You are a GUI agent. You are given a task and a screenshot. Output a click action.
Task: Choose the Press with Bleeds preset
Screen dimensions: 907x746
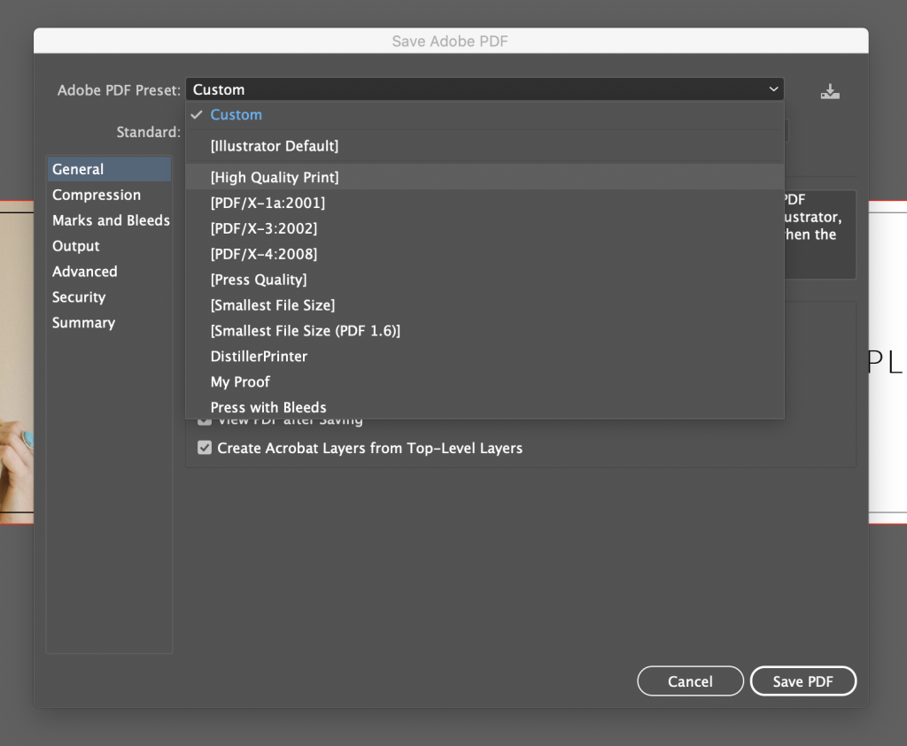coord(485,407)
